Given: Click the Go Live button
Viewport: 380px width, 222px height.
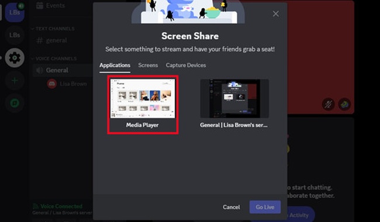Looking at the screenshot, I should (x=265, y=207).
